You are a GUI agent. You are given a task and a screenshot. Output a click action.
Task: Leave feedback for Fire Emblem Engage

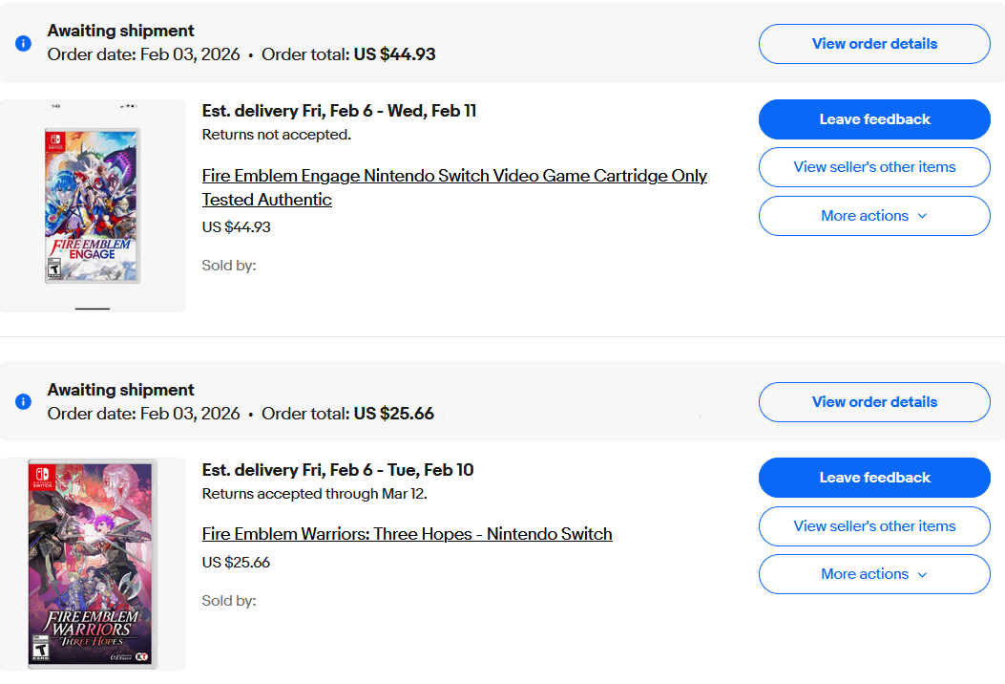(874, 119)
